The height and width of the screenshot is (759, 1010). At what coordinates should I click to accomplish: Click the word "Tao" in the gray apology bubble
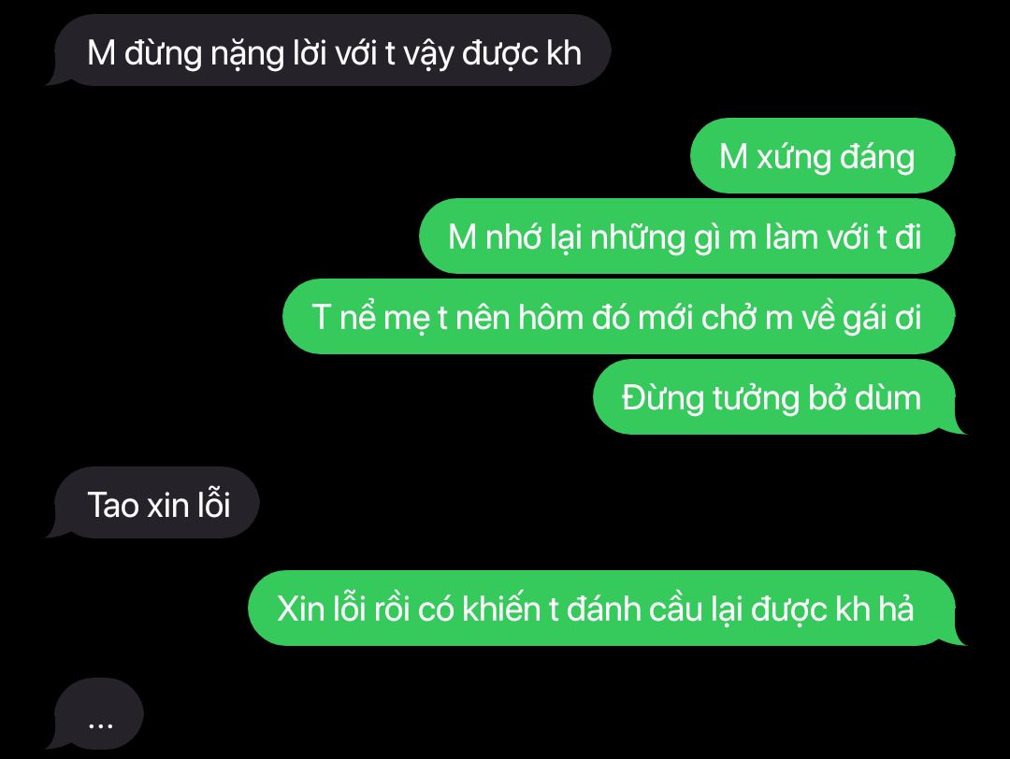pyautogui.click(x=113, y=505)
